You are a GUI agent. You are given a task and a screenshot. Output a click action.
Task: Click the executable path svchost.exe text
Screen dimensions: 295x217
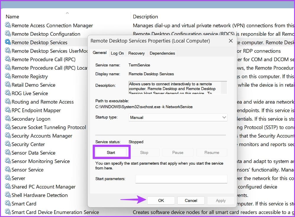pyautogui.click(x=144, y=107)
